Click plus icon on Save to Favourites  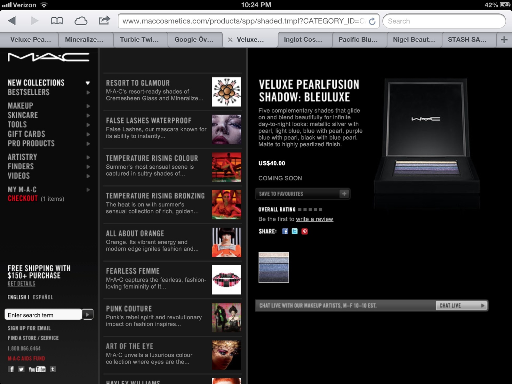(x=344, y=194)
